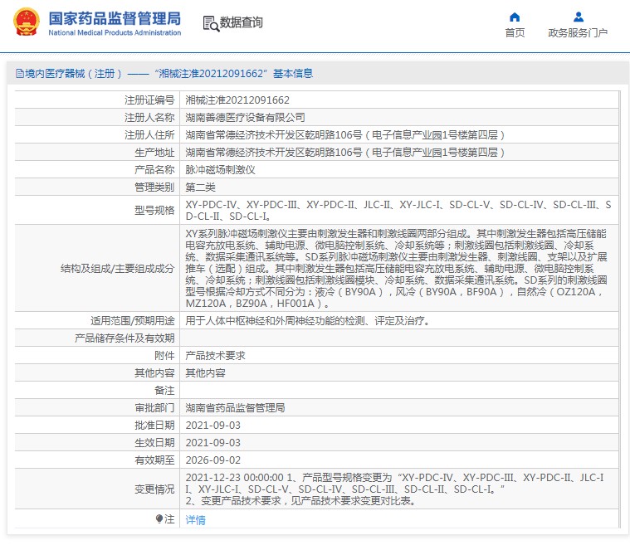630x545 pixels.
Task: Click the lightbulb icon beside 注
Action: point(159,519)
